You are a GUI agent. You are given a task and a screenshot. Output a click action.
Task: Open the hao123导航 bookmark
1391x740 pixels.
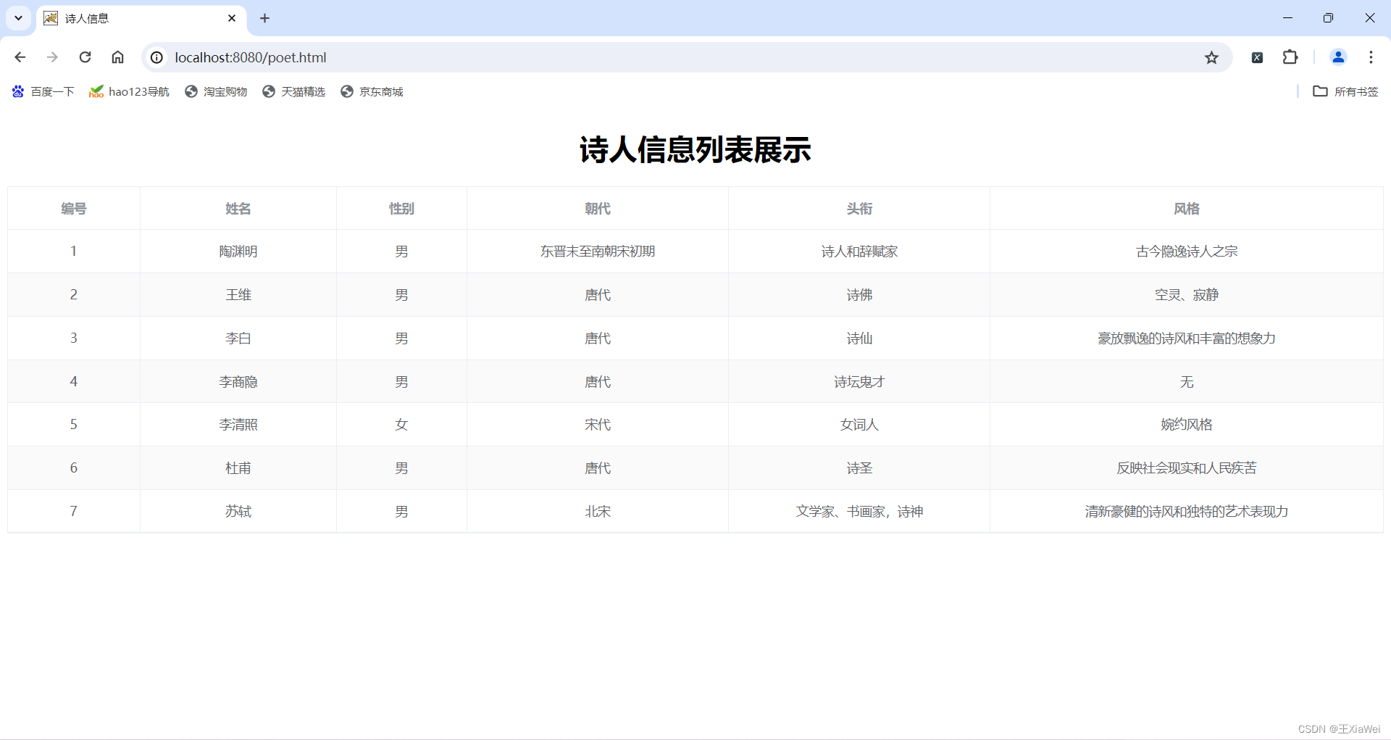(129, 91)
